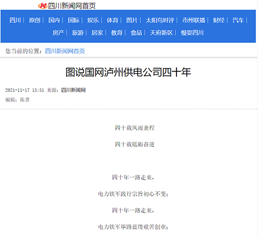The width and height of the screenshot is (258, 237).
Task: Open the 教育 section
Action: coord(117,33)
